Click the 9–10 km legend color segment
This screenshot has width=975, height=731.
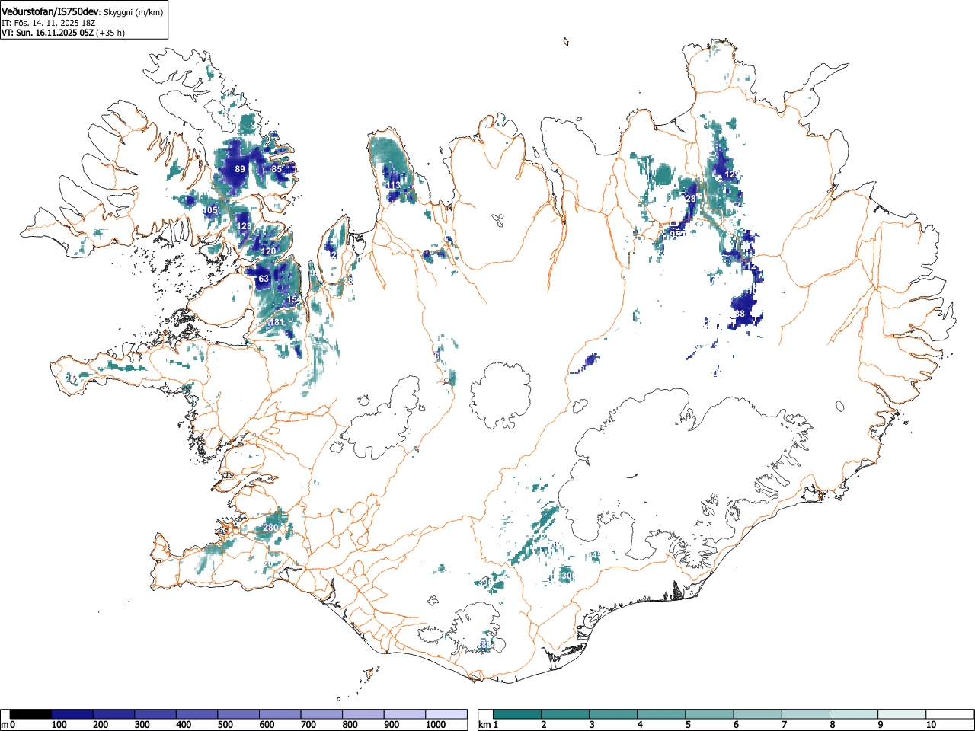pyautogui.click(x=902, y=714)
